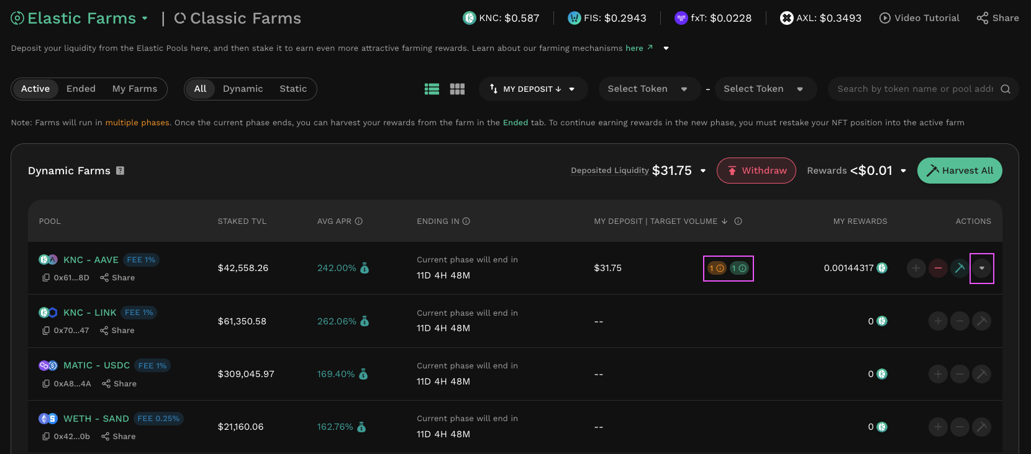Click the $42,558.26 staked TVL value
This screenshot has width=1031, height=454.
point(243,268)
